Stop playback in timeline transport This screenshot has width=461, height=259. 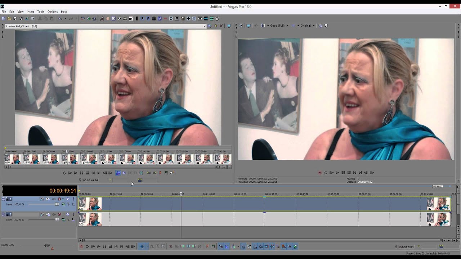(x=110, y=246)
